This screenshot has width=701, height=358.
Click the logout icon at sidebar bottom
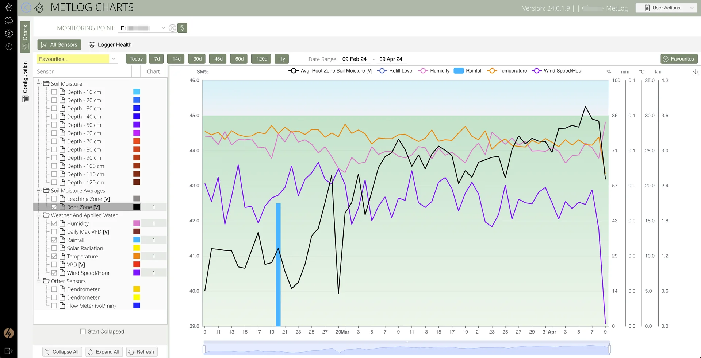coord(9,351)
